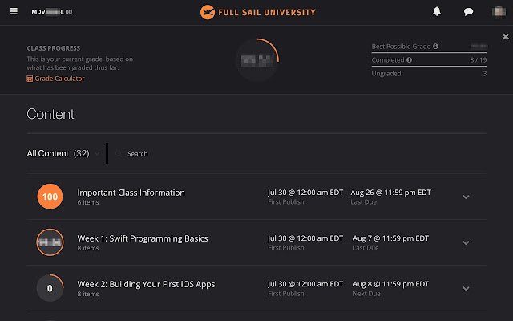
Task: Click the Full Sail University logo
Action: [x=258, y=12]
